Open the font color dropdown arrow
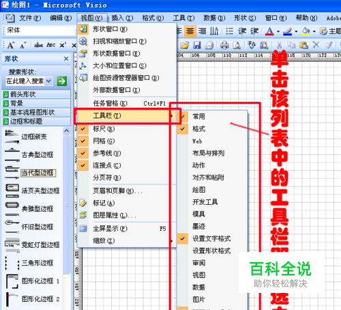This screenshot has width=341, height=310. click(x=278, y=31)
